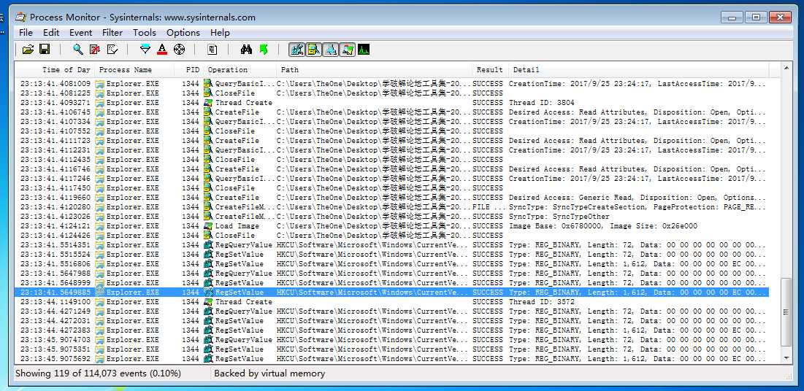Click Explorer.EXE icon in row 23:13:45.9075692
The image size is (804, 391).
click(x=100, y=359)
